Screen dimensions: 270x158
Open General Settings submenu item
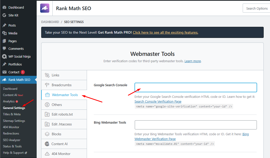14,108
